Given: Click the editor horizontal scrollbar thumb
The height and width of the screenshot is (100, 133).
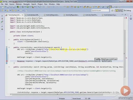Looking at the screenshot, I should click(x=57, y=94).
